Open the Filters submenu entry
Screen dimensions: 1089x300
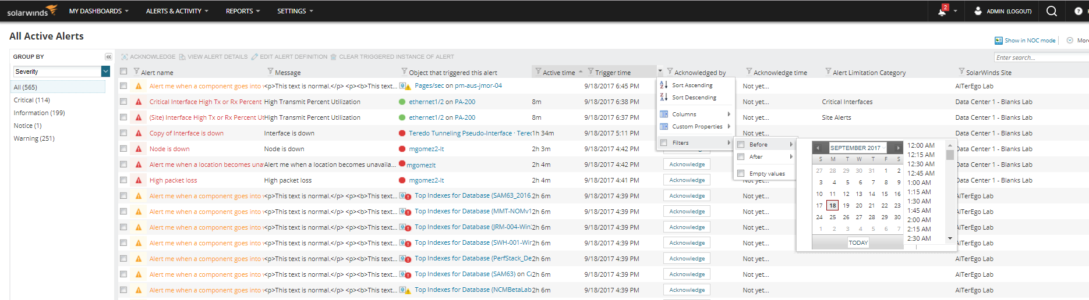click(x=695, y=142)
